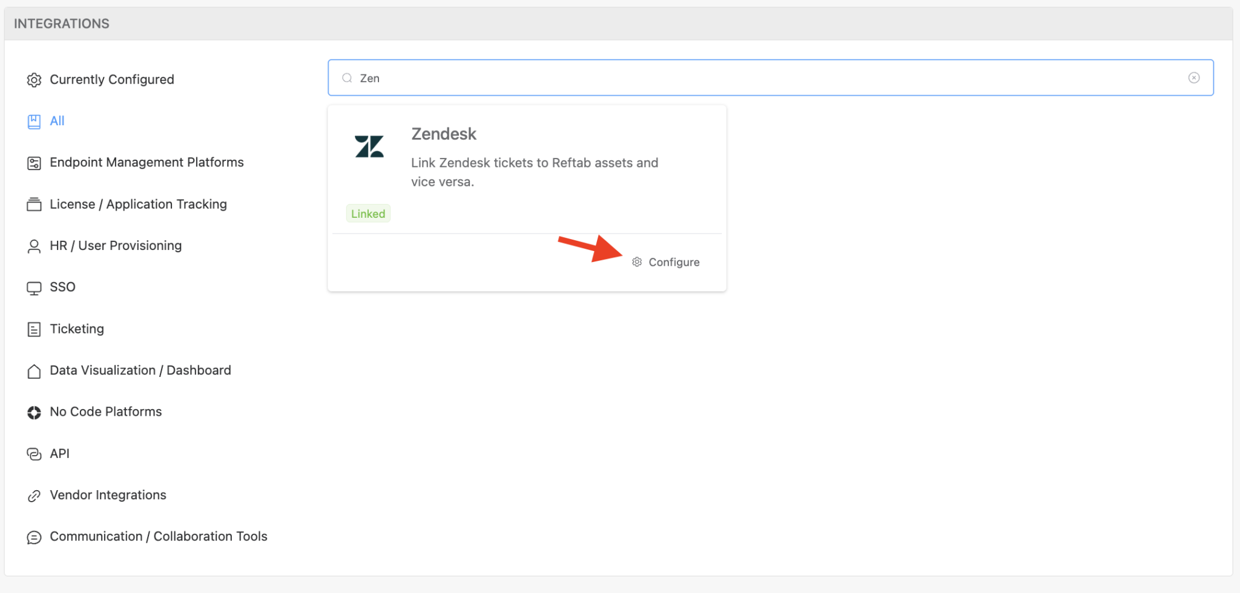Select Vendor Integrations category
The height and width of the screenshot is (593, 1240).
coord(108,495)
